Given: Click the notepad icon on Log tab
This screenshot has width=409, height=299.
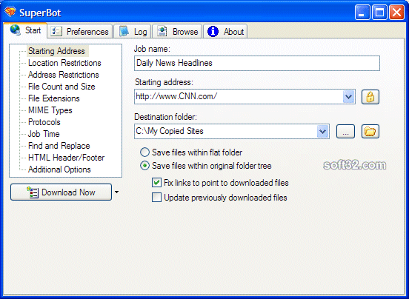Looking at the screenshot, I should 124,31.
